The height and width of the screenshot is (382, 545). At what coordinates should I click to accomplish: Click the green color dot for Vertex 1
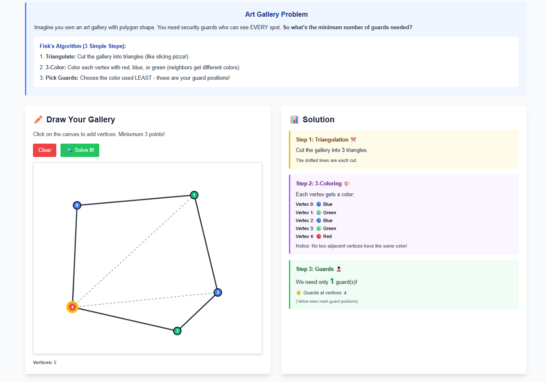pyautogui.click(x=319, y=213)
